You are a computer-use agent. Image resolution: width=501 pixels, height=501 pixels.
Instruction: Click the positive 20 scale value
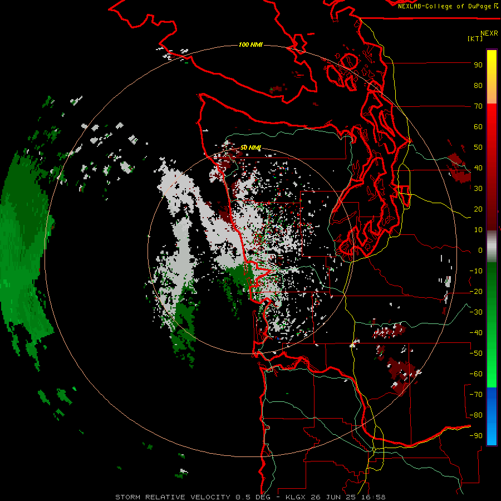pos(478,209)
